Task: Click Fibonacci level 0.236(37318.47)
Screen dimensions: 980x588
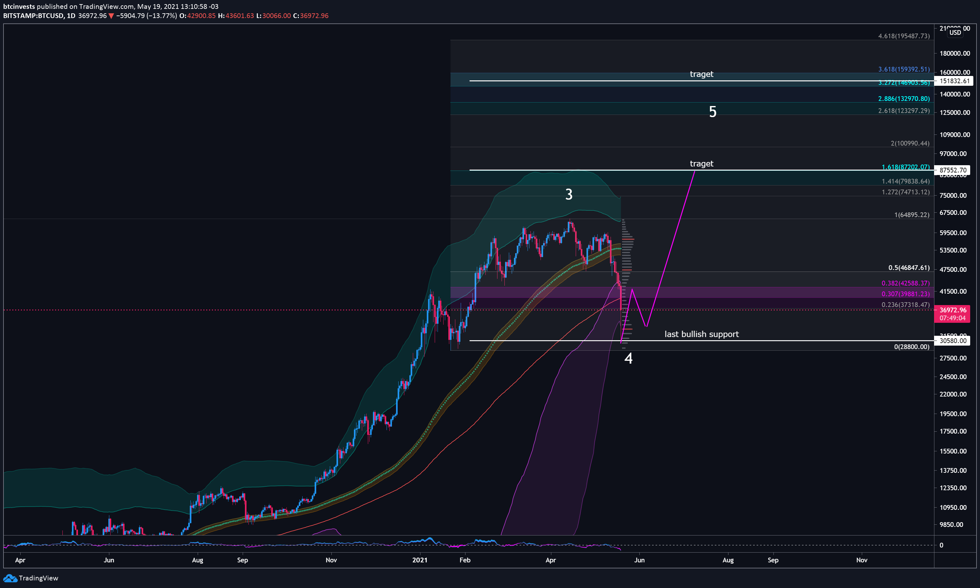Action: click(x=906, y=305)
